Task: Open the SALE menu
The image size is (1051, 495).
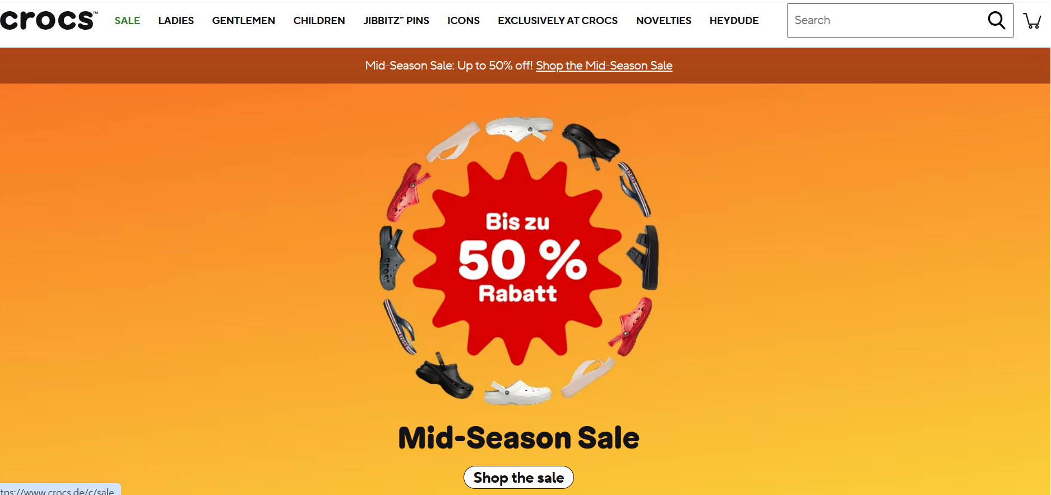Action: tap(127, 21)
